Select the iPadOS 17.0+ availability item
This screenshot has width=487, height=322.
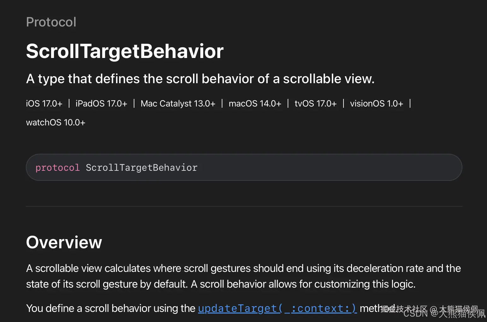pyautogui.click(x=102, y=104)
